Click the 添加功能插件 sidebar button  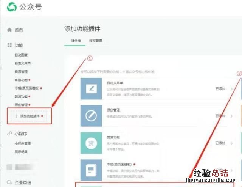pos(29,116)
